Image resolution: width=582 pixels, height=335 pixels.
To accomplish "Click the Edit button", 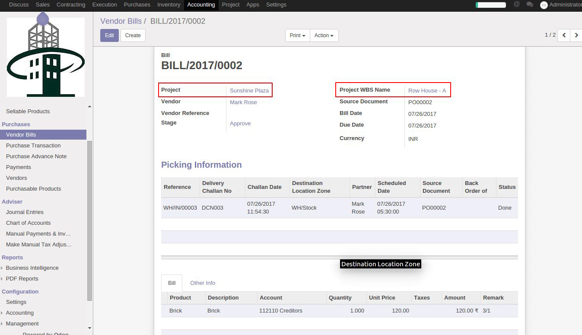I will click(x=109, y=35).
